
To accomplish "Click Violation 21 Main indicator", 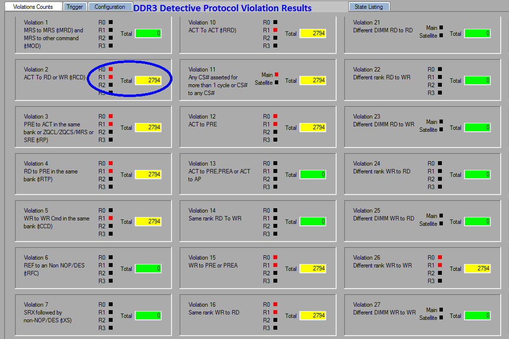I will [441, 27].
